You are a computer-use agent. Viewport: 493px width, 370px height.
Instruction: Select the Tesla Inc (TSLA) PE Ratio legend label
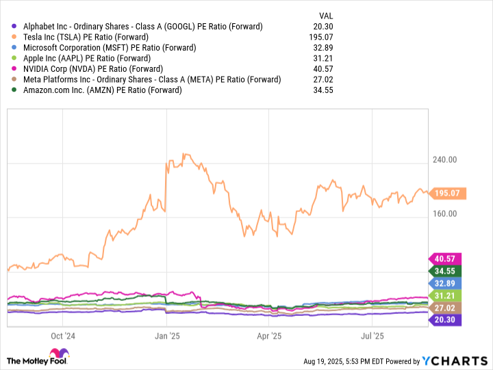click(86, 37)
